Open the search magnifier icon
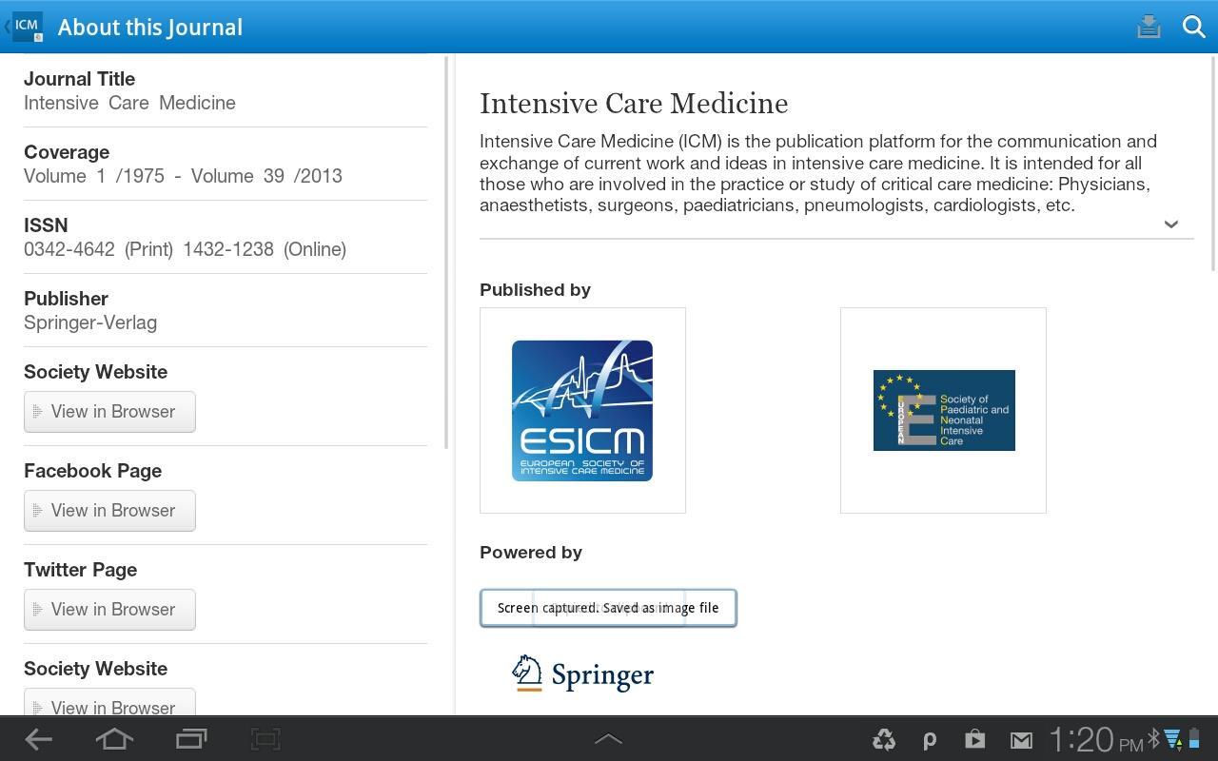The height and width of the screenshot is (761, 1218). point(1194,27)
